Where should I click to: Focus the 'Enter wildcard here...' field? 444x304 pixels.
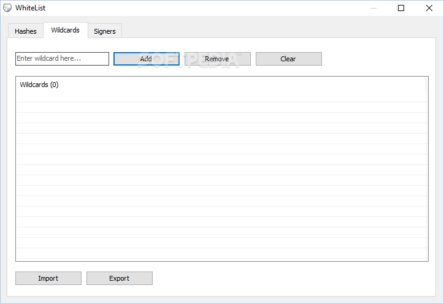62,59
